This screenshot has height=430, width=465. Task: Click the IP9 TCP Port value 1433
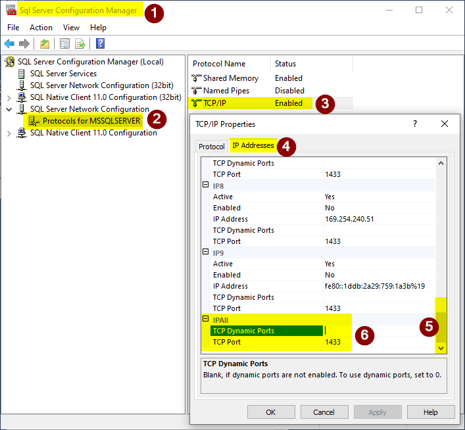click(x=333, y=308)
